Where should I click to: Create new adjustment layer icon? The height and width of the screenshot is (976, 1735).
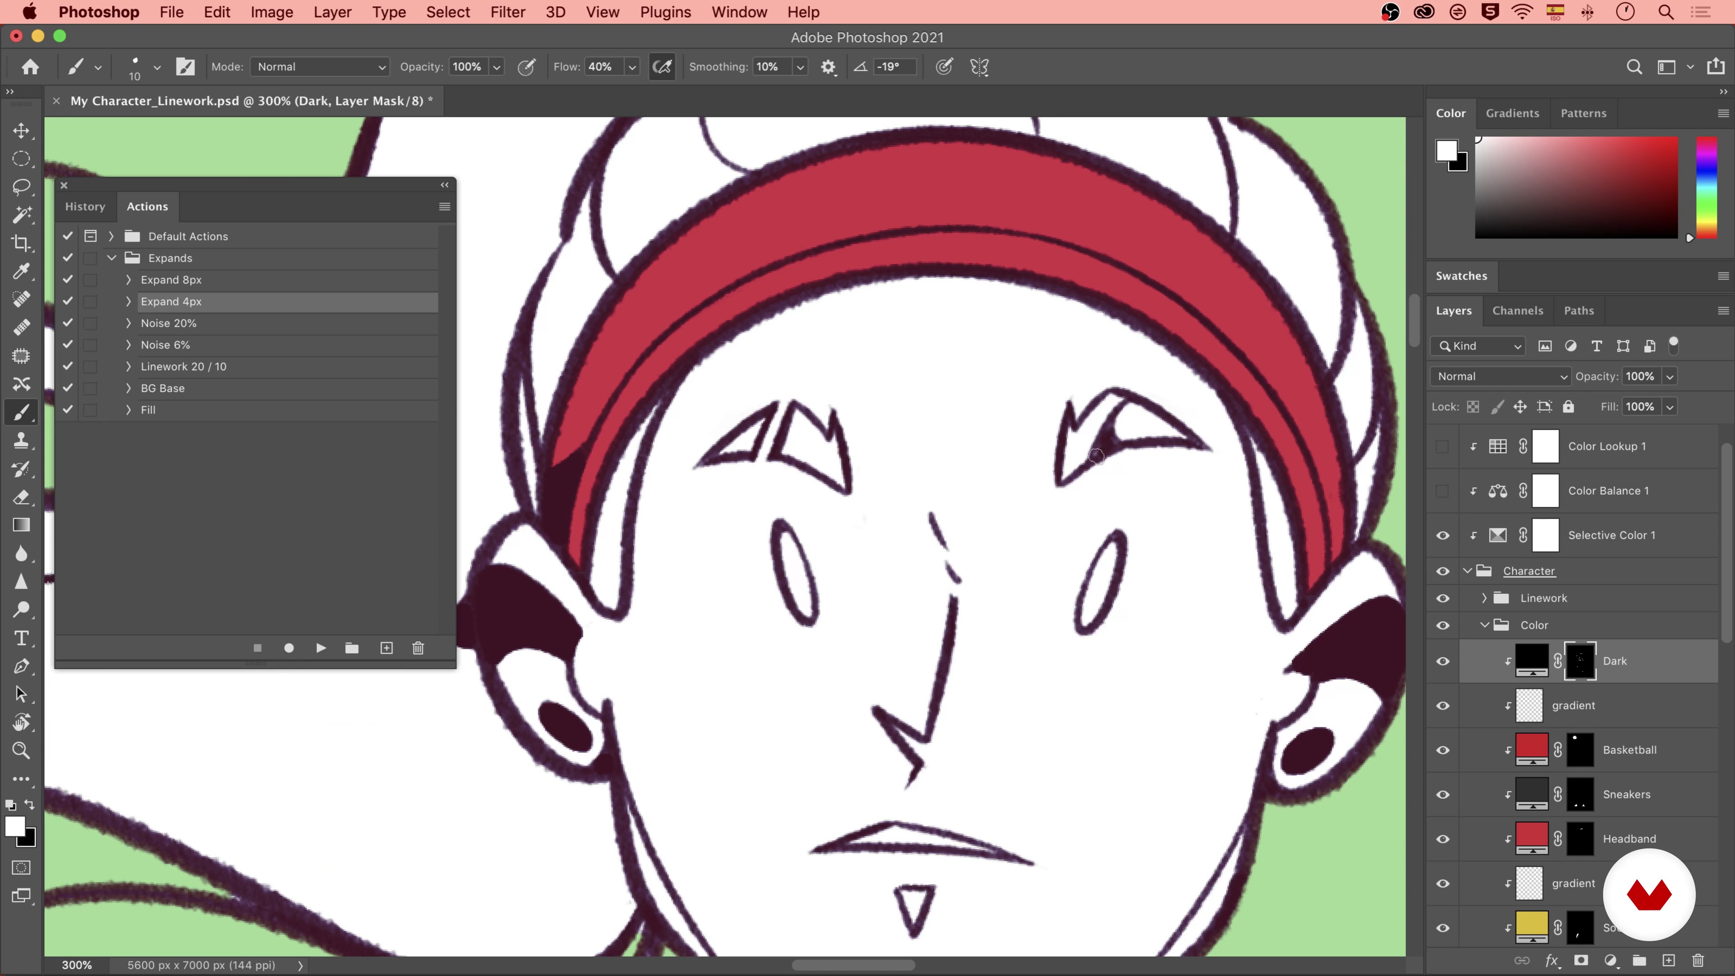tap(1610, 960)
